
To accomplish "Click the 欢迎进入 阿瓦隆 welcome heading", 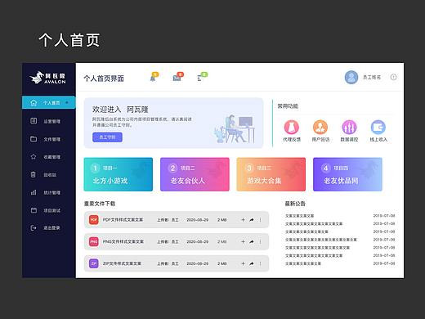I will 120,110.
